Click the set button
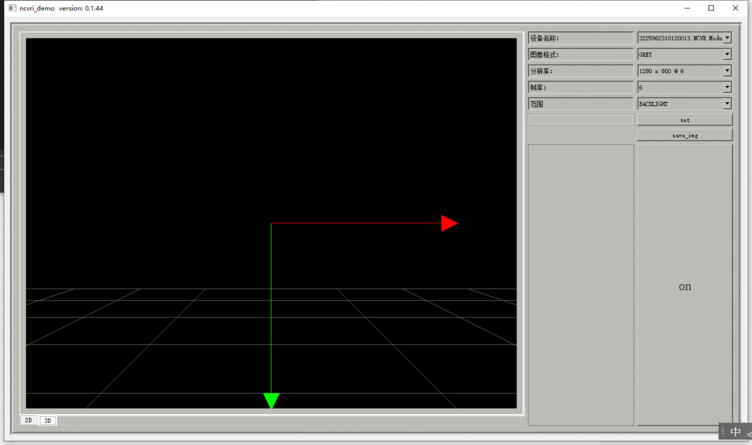Screen dimensions: 752x445 (685, 120)
